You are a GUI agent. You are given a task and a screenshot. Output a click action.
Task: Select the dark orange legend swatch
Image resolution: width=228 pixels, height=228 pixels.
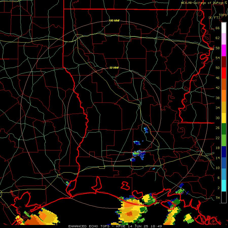[x=224, y=84]
